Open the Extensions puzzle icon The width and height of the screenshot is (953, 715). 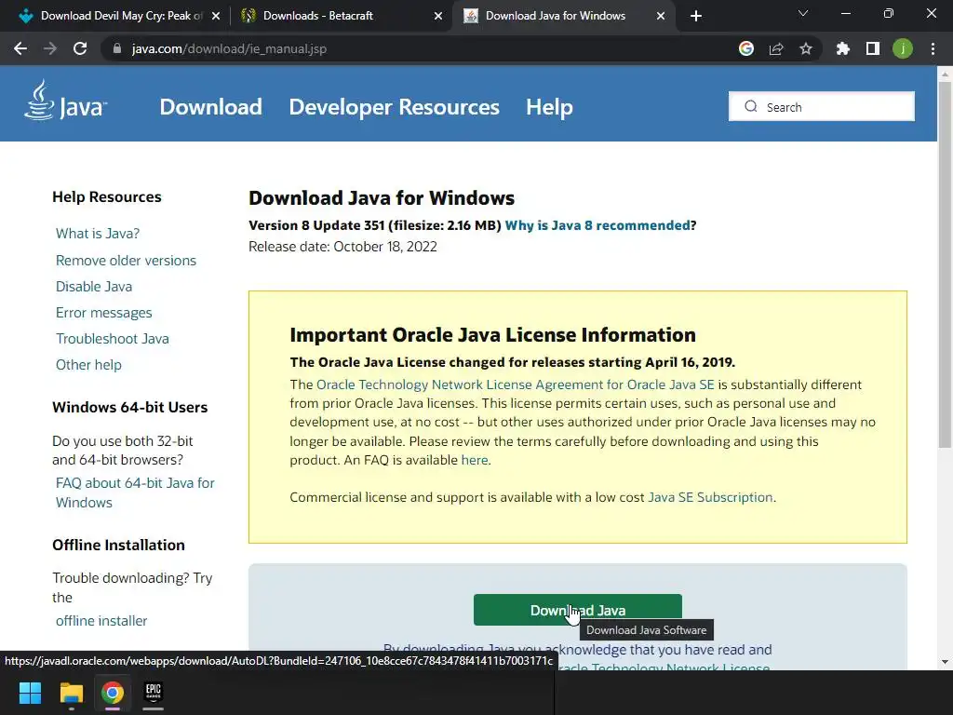[x=843, y=48]
